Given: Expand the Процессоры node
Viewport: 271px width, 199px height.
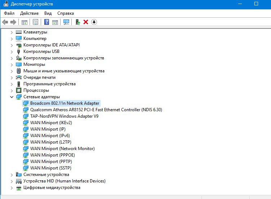Looking at the screenshot, I should pyautogui.click(x=12, y=90).
